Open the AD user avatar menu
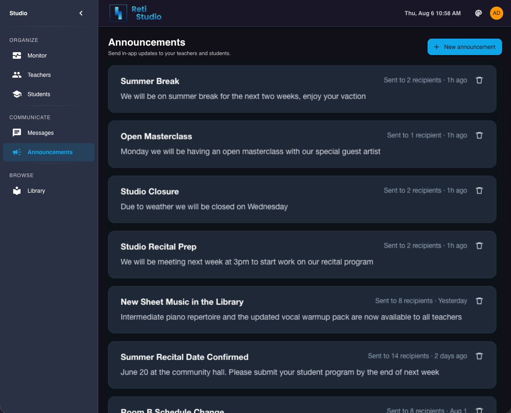Screen dimensions: 511x413 497,13
